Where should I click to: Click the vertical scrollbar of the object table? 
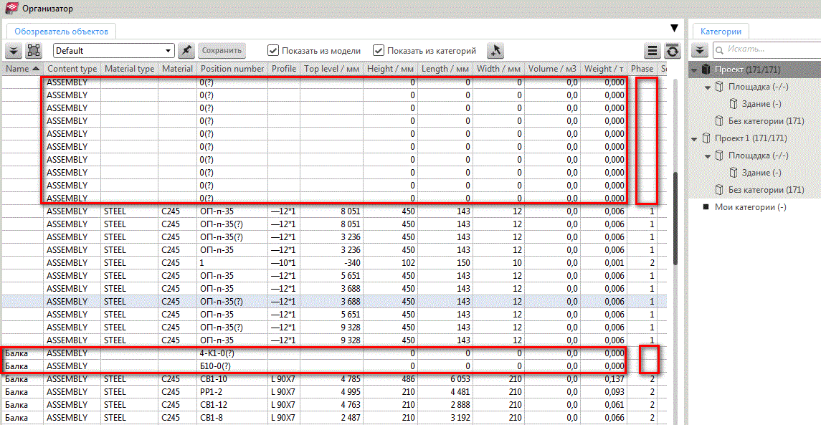pos(674,215)
